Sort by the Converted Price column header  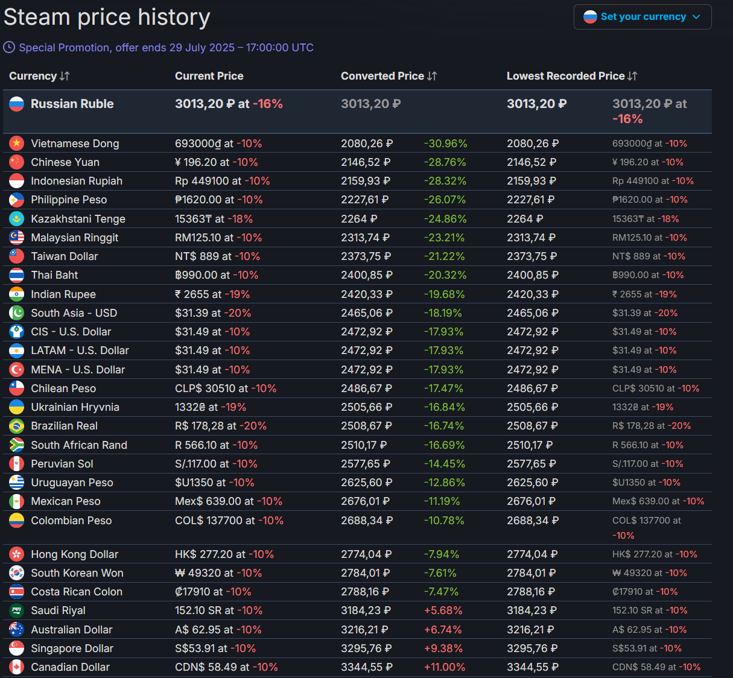(389, 76)
